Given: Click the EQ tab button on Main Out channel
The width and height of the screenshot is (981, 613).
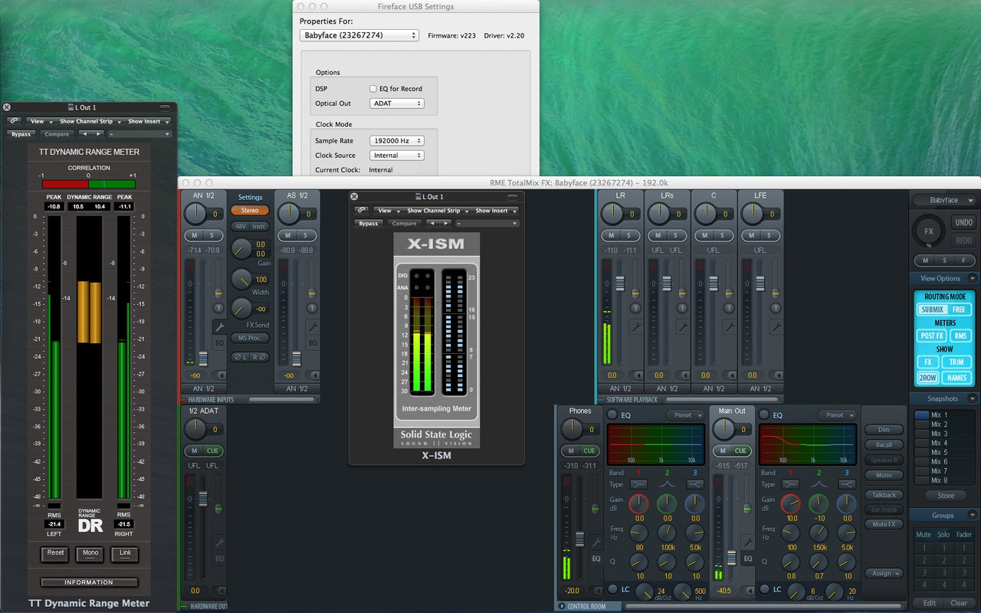Looking at the screenshot, I should [x=749, y=559].
